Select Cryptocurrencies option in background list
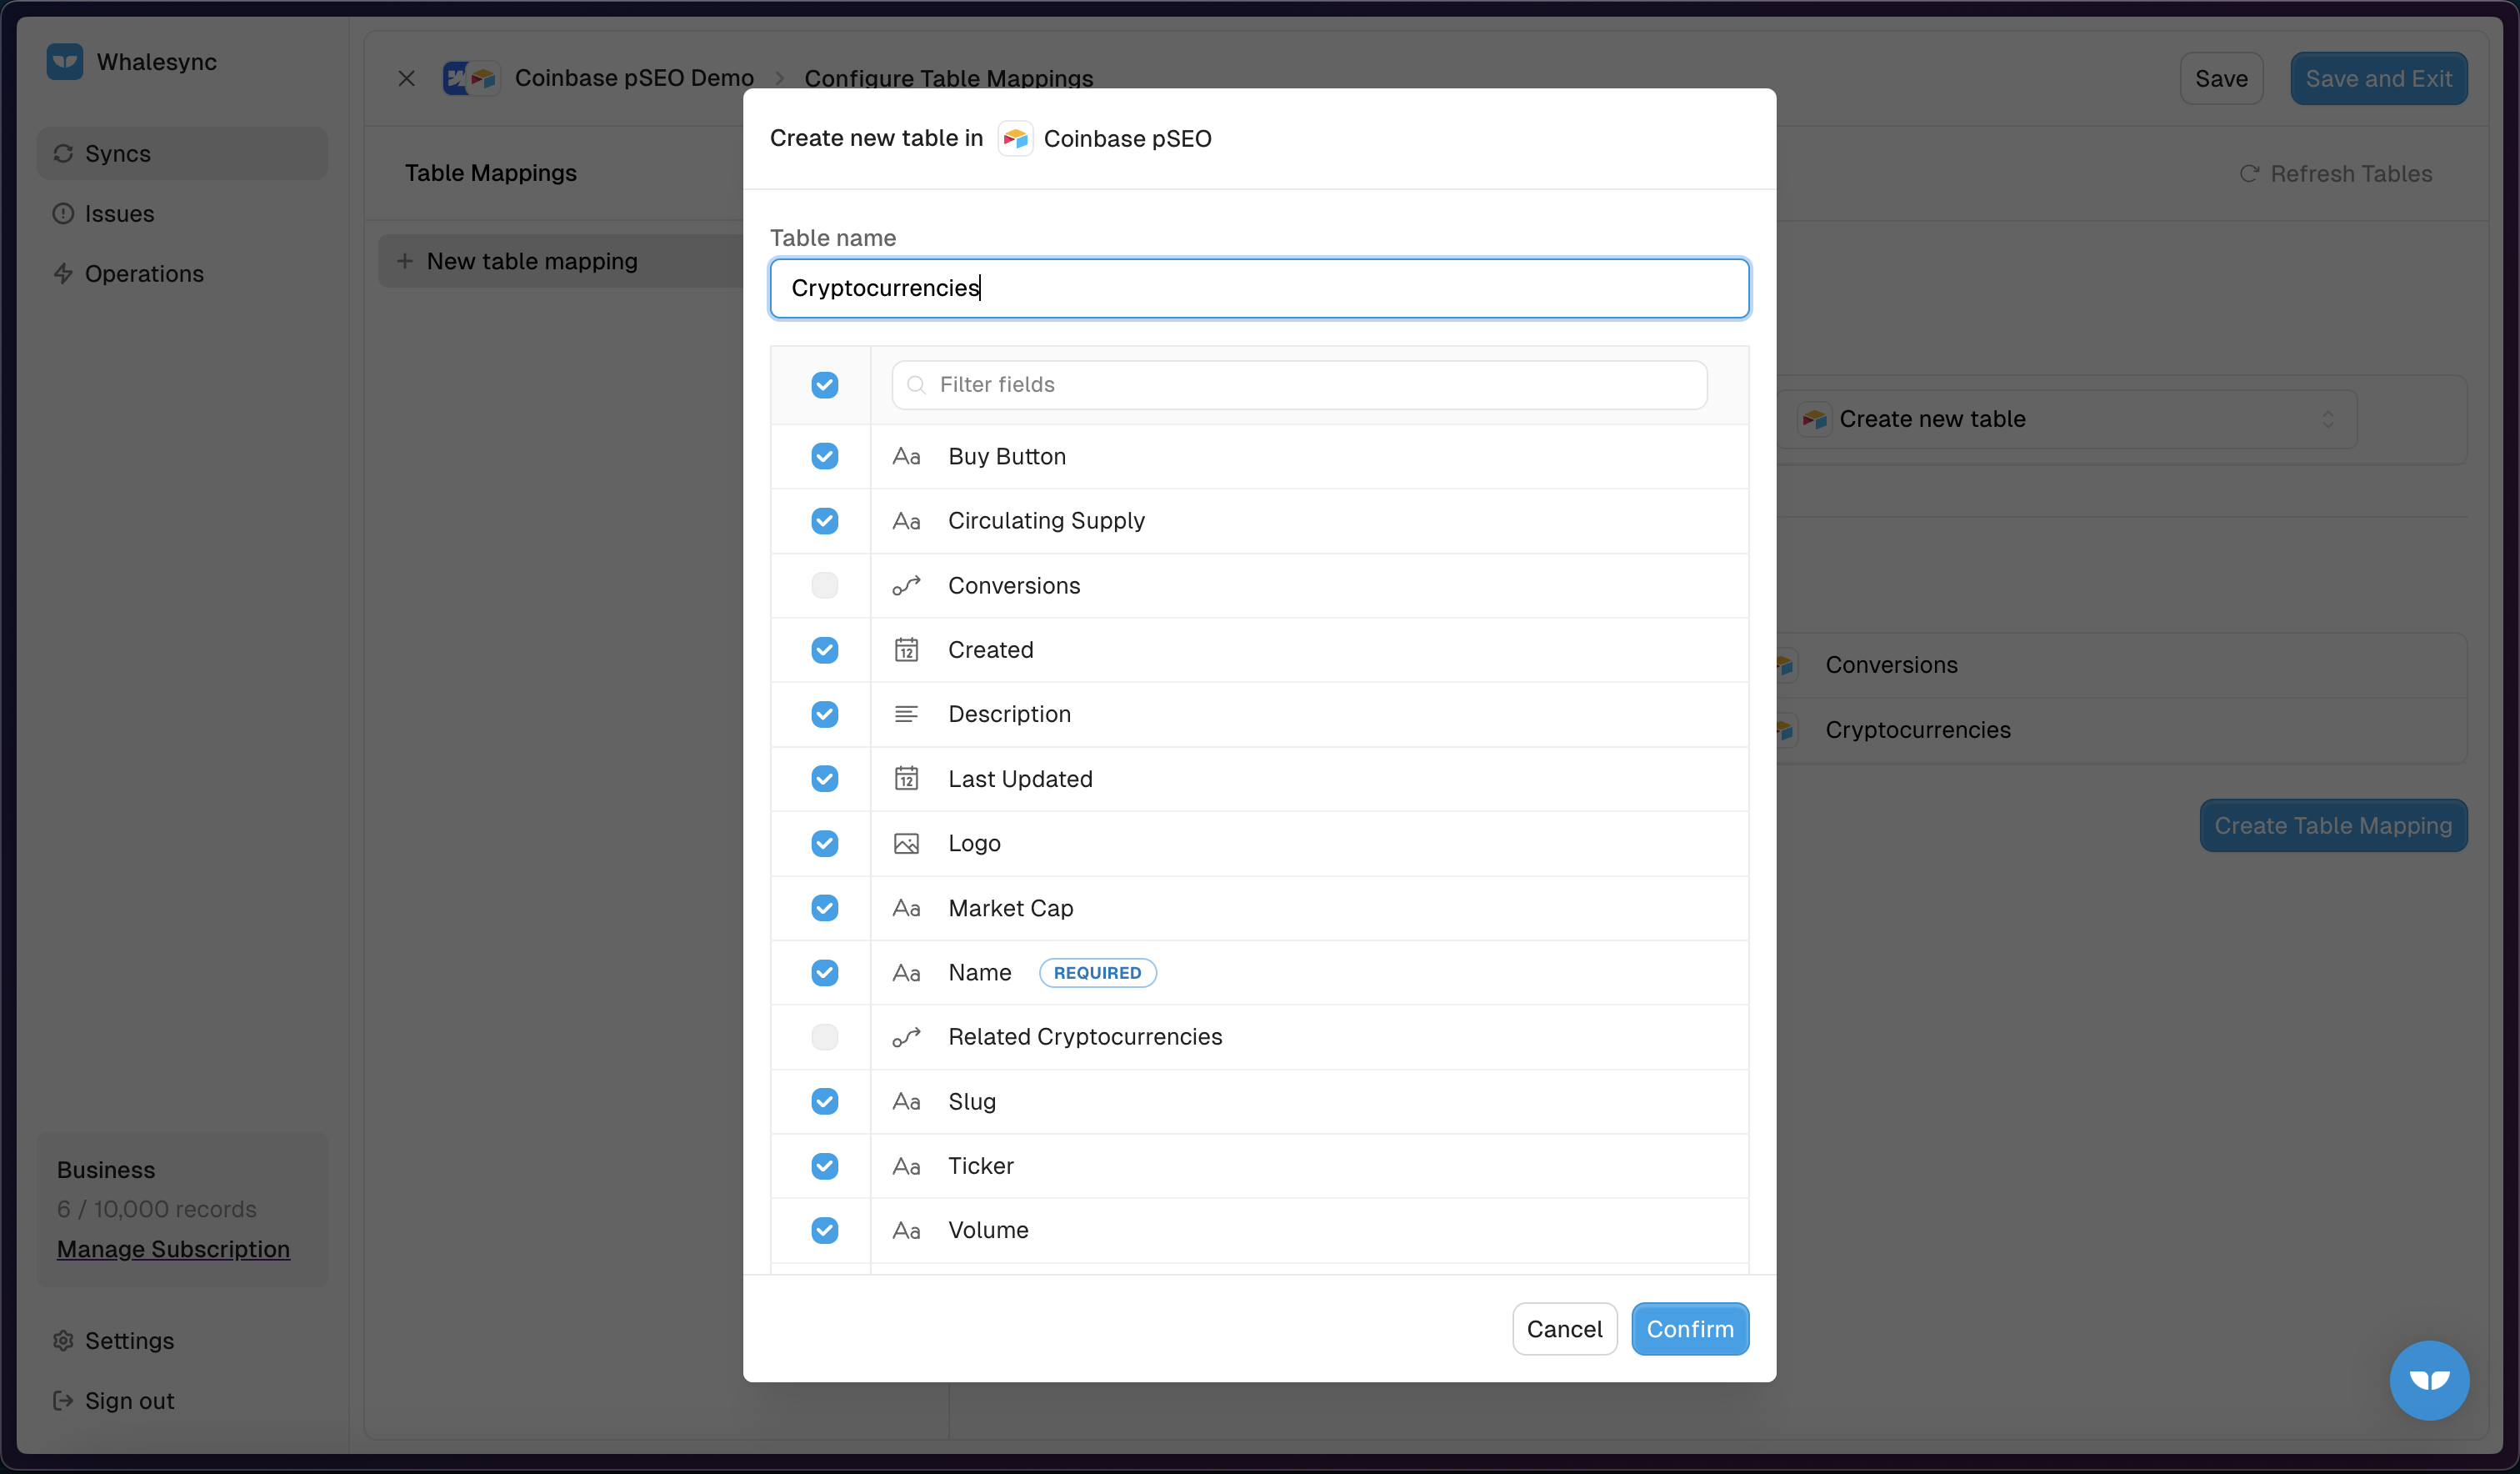This screenshot has width=2520, height=1474. tap(1917, 730)
